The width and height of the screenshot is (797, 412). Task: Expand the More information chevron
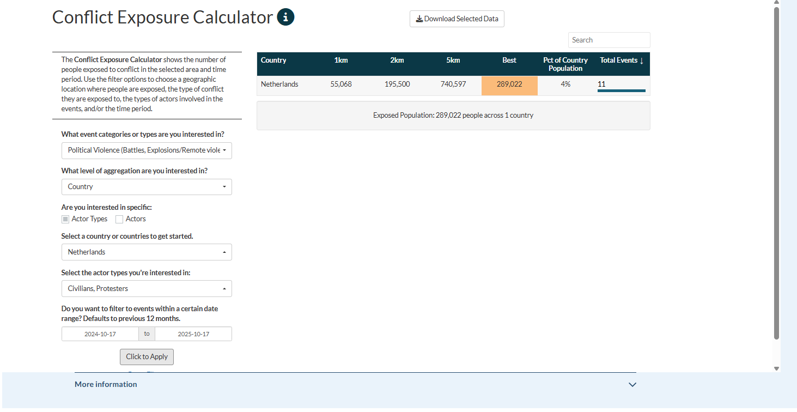click(632, 385)
